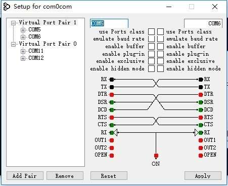The width and height of the screenshot is (228, 186).
Task: Click the right OPEN red pin
Action: coord(201,156)
